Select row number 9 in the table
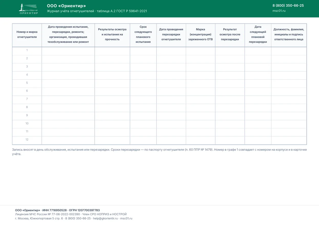 click(x=159, y=116)
